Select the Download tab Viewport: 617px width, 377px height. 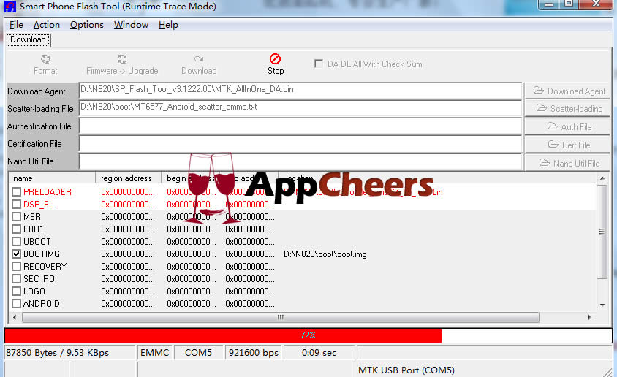click(x=28, y=39)
